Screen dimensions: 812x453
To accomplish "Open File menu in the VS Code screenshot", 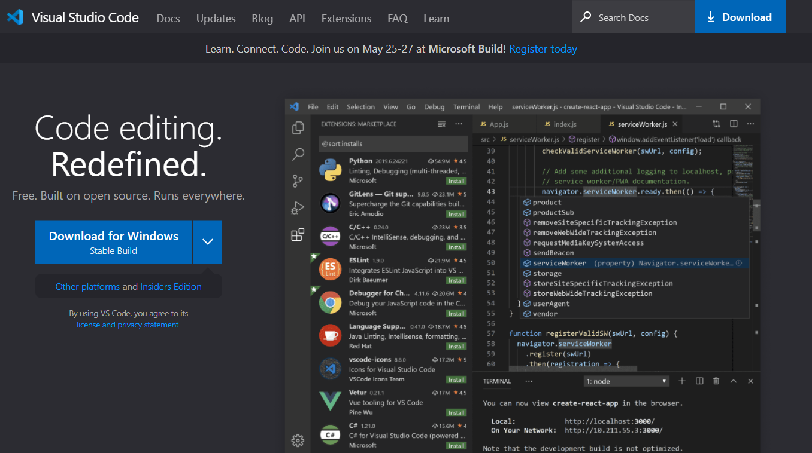I will point(313,107).
